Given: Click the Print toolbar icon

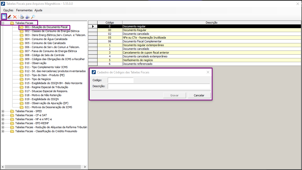Looking at the screenshot, I should [22, 17].
